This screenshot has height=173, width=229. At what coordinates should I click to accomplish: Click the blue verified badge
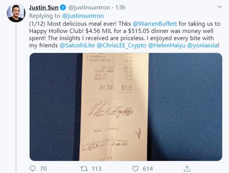pyautogui.click(x=63, y=7)
